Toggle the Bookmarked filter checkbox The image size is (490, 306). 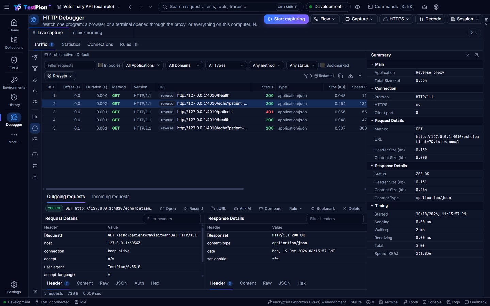tap(323, 65)
